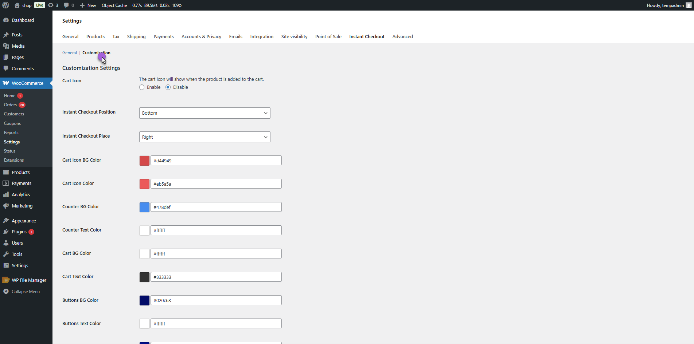This screenshot has width=694, height=344.
Task: Click the WordPress logo icon
Action: [6, 5]
